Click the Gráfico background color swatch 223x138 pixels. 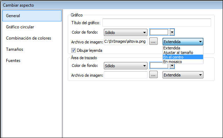pyautogui.click(x=159, y=32)
